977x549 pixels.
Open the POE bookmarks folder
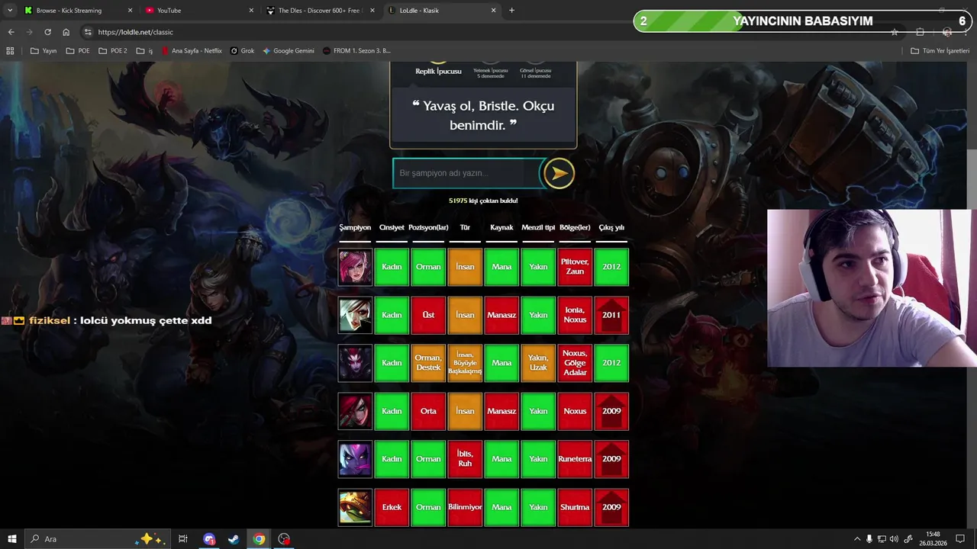coord(77,51)
